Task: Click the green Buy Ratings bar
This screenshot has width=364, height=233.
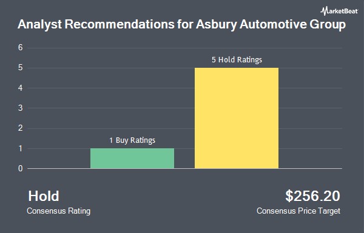Action: pyautogui.click(x=132, y=158)
